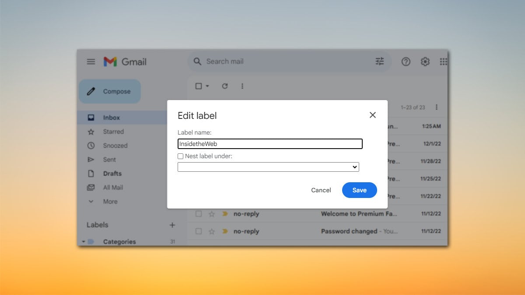This screenshot has width=525, height=295.
Task: Open the Google apps grid icon
Action: 443,62
